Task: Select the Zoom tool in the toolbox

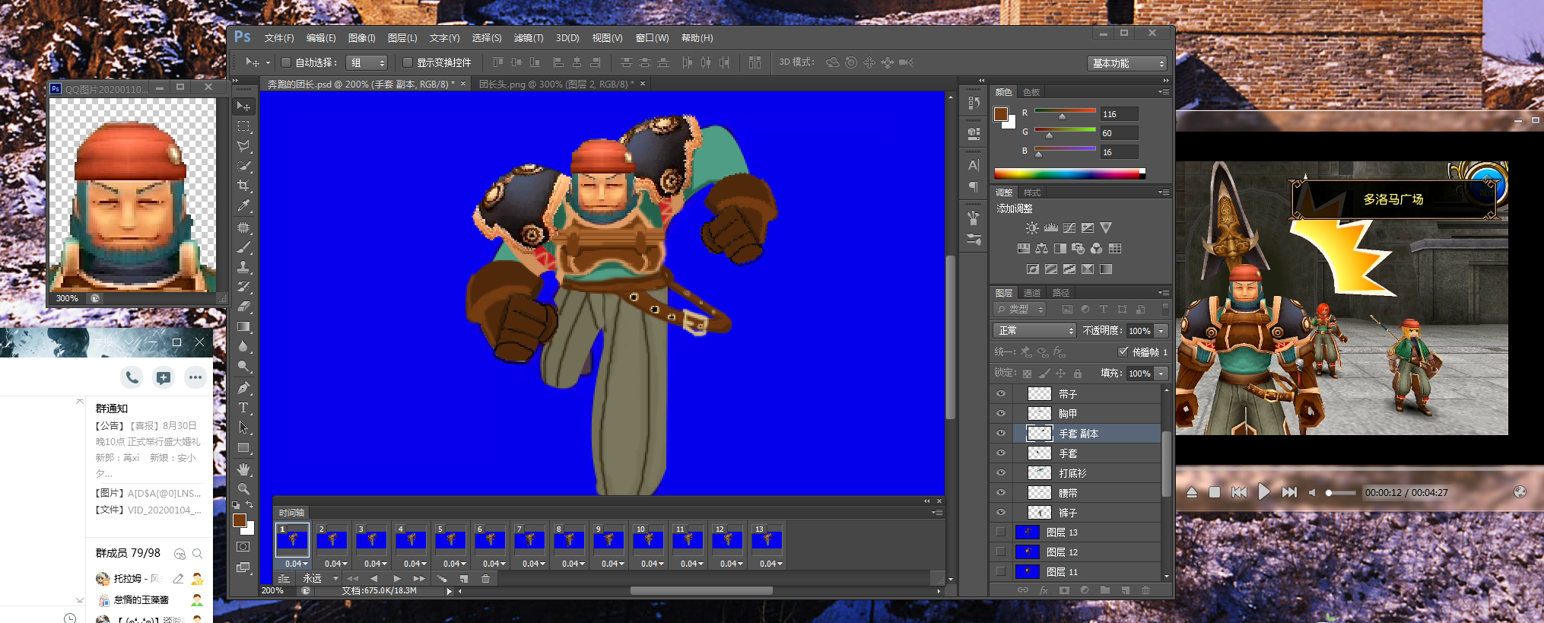Action: click(243, 488)
